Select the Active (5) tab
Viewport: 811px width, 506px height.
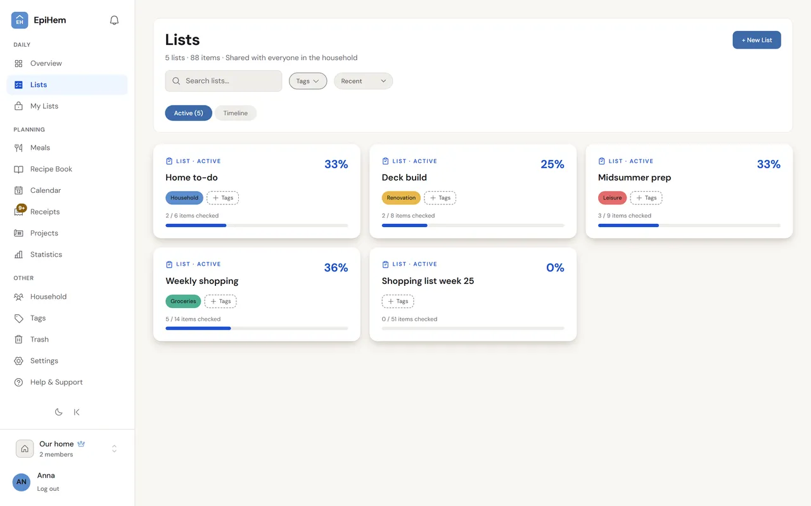189,113
